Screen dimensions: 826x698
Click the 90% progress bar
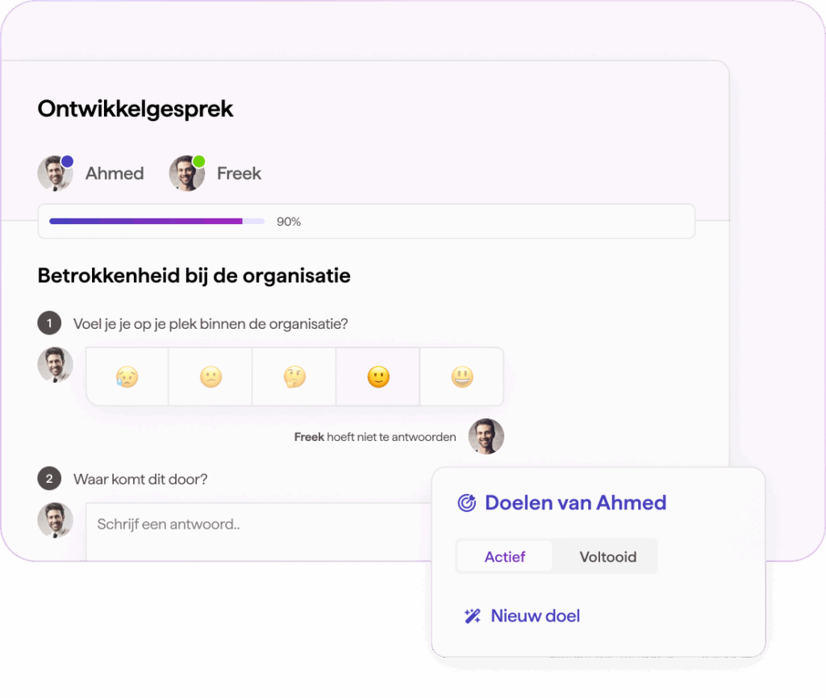coord(157,222)
